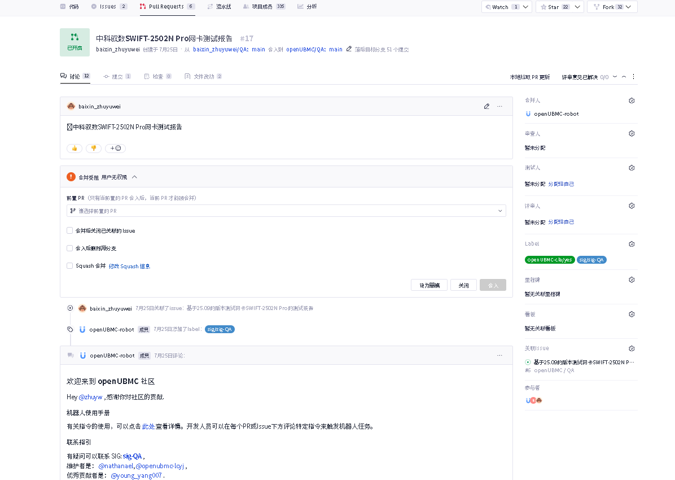Click the merge blocked warning icon
The width and height of the screenshot is (675, 480).
click(71, 177)
